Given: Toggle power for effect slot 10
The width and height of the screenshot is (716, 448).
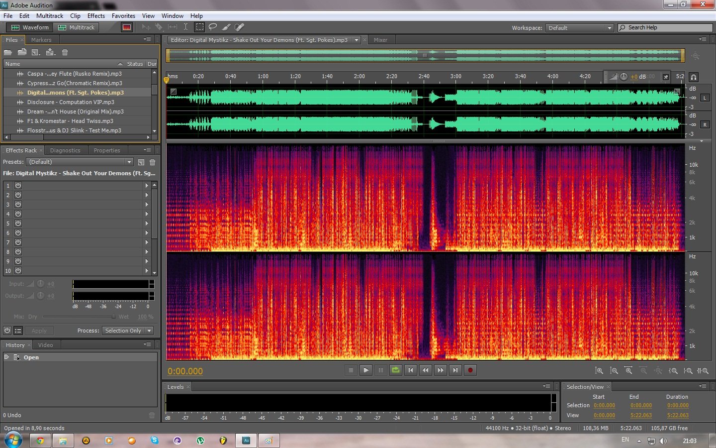Looking at the screenshot, I should point(18,271).
